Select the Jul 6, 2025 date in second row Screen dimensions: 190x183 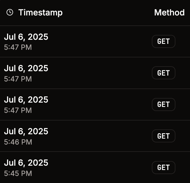click(x=26, y=68)
